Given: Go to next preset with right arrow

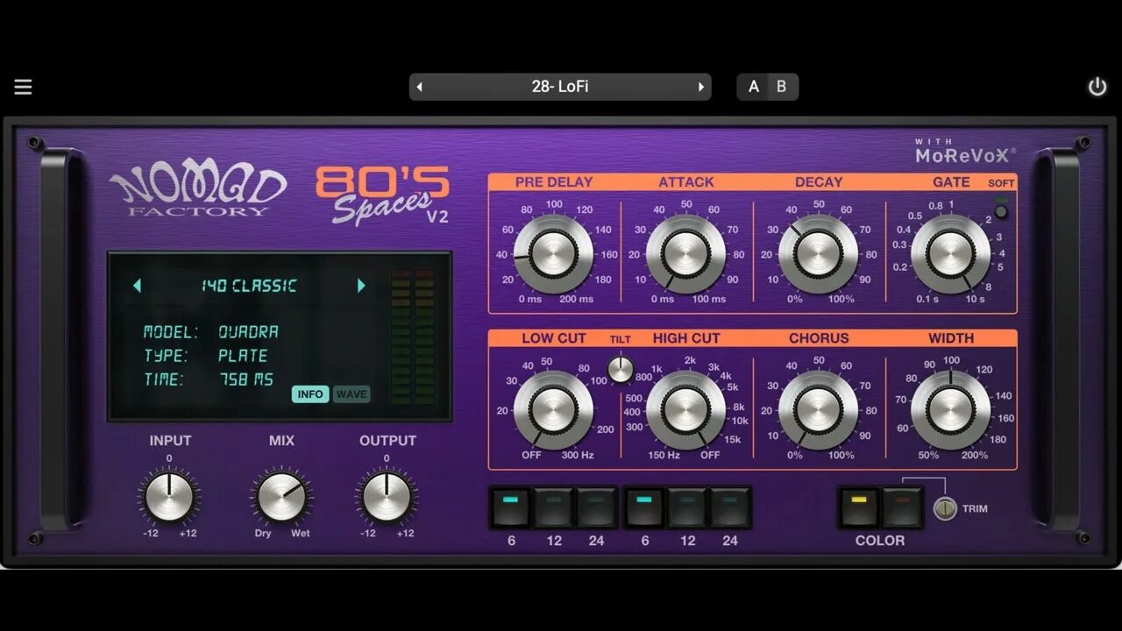Looking at the screenshot, I should tap(700, 87).
